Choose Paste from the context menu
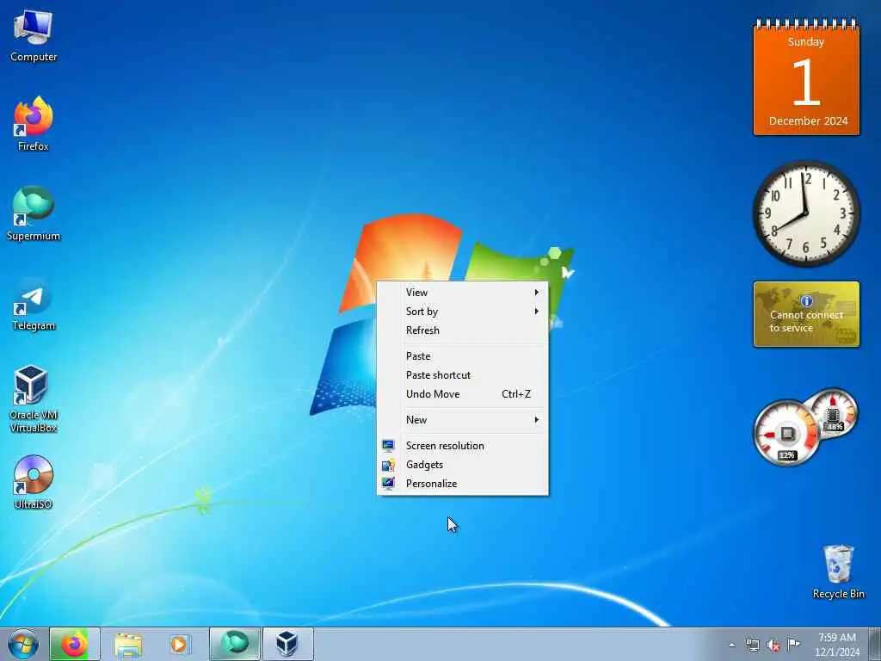881x661 pixels. click(462, 356)
